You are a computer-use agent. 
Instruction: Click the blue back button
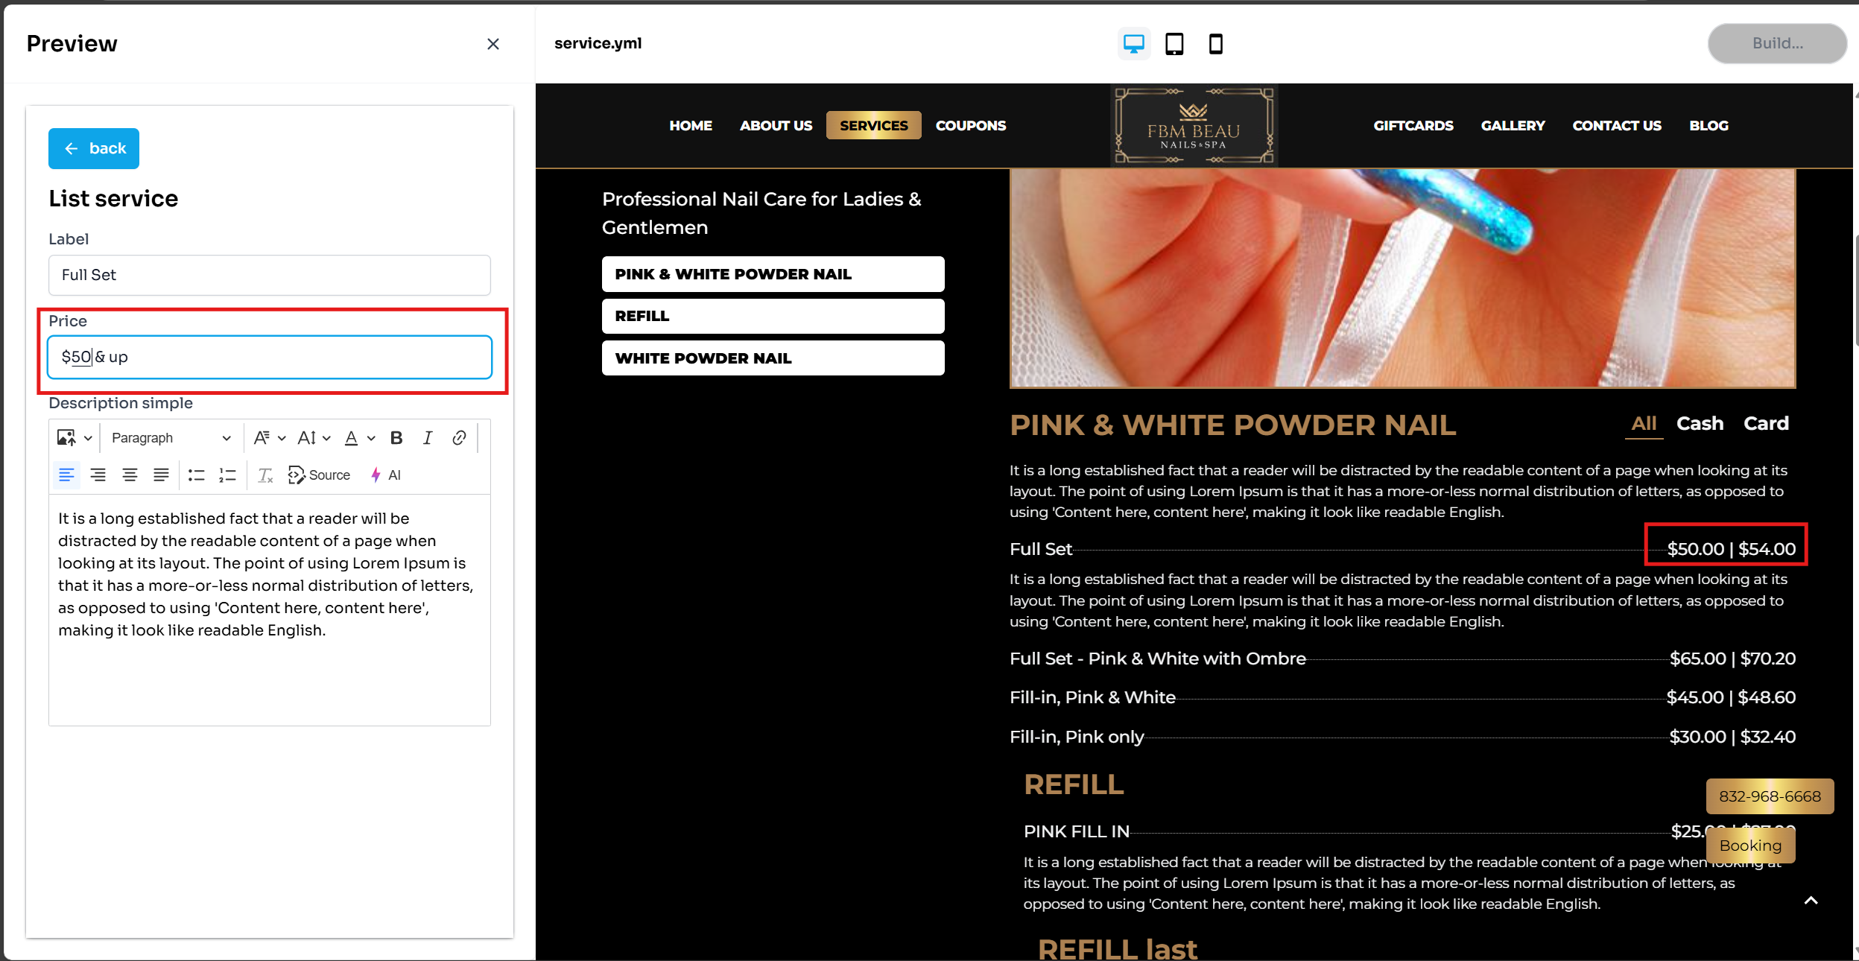[94, 148]
